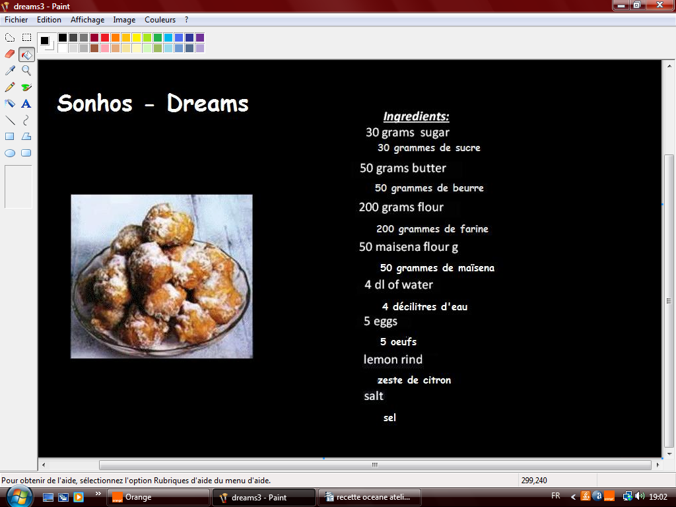Open the ? help menu
The height and width of the screenshot is (507, 676).
pos(186,20)
